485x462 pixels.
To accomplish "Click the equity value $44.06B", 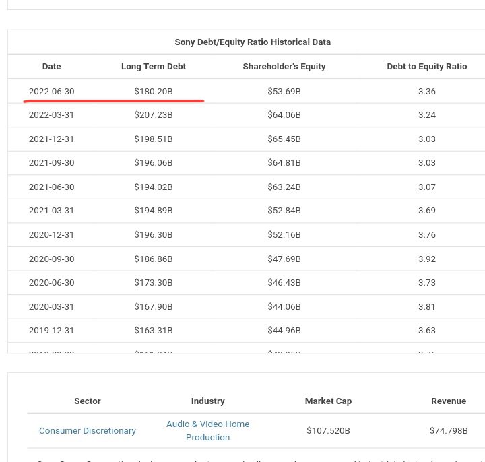I will pyautogui.click(x=284, y=306).
